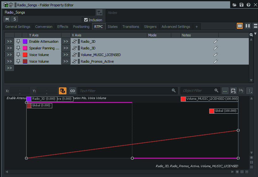Pin the Volume_MUSIC_LICENSED Voice Volume row
Screen dimensions: 258x177
click(x=18, y=55)
